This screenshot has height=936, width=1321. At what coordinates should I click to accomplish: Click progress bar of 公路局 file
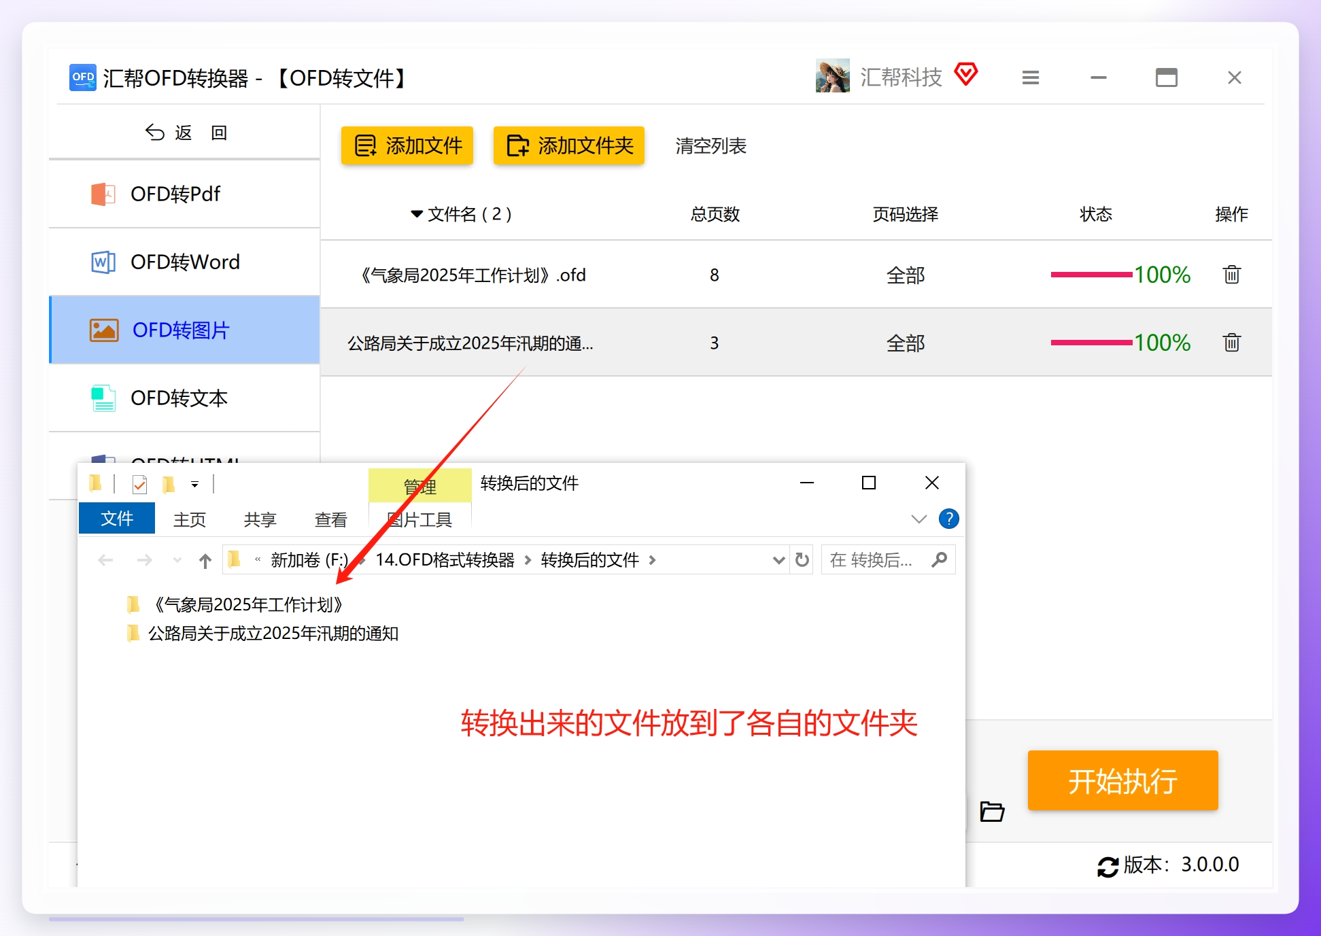coord(1092,343)
